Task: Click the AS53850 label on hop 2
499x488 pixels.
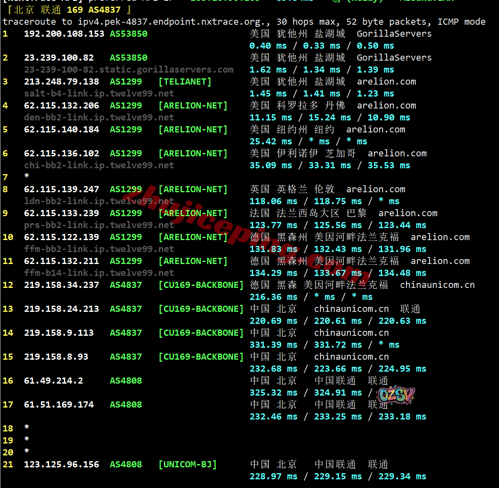Action: (128, 58)
